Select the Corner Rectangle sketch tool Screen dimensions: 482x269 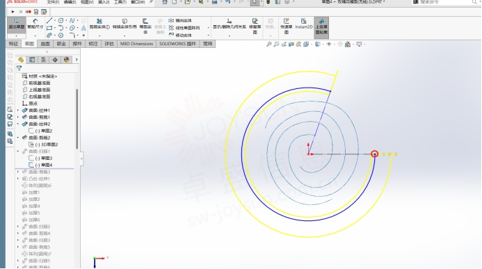coord(49,28)
